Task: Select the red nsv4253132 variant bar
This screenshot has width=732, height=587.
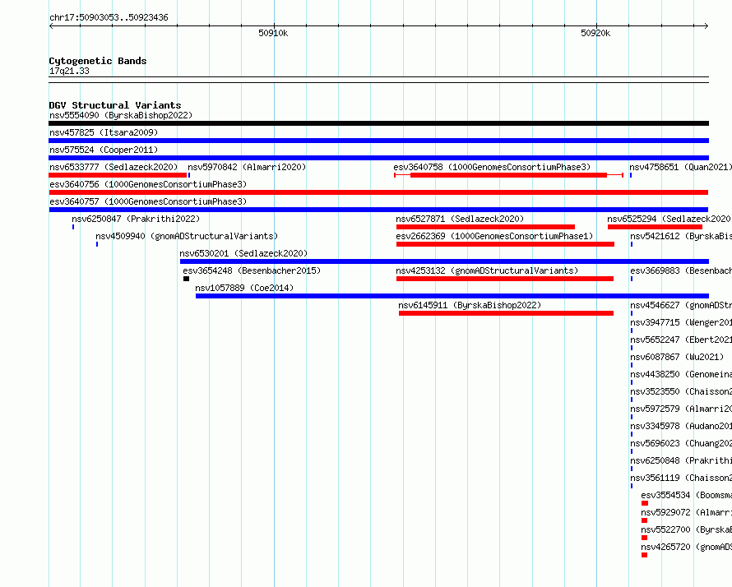Action: tap(505, 279)
